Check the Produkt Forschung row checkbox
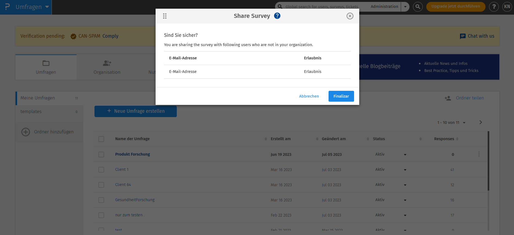514x235 pixels. click(x=101, y=154)
